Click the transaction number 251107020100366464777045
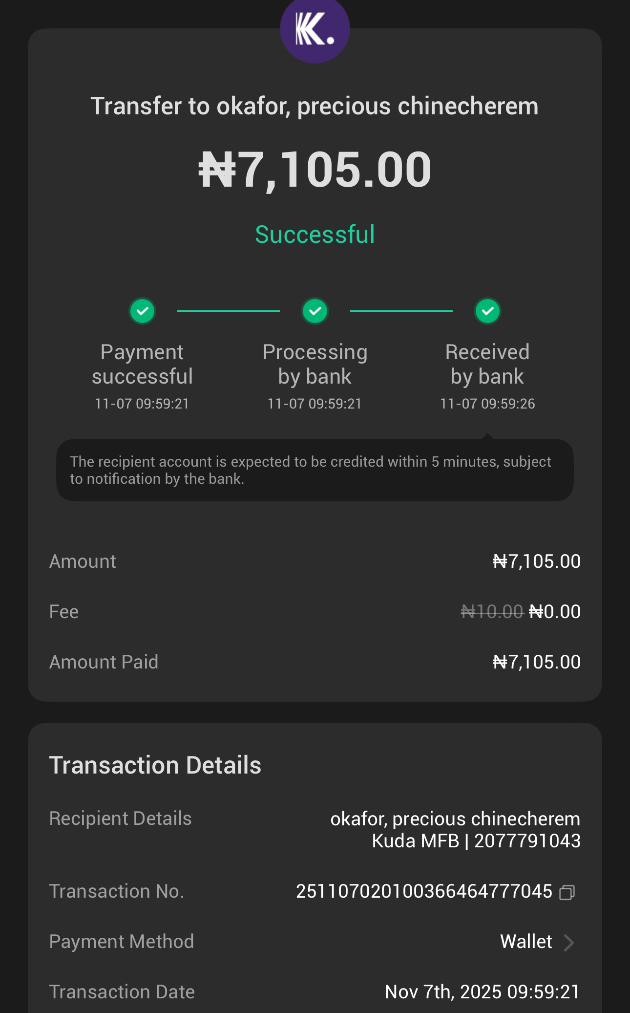 tap(424, 891)
